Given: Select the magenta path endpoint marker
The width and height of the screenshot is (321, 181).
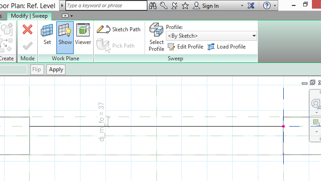Looking at the screenshot, I should 283,127.
